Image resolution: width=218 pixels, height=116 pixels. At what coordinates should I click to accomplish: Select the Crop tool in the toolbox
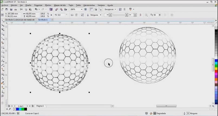tap(3, 29)
